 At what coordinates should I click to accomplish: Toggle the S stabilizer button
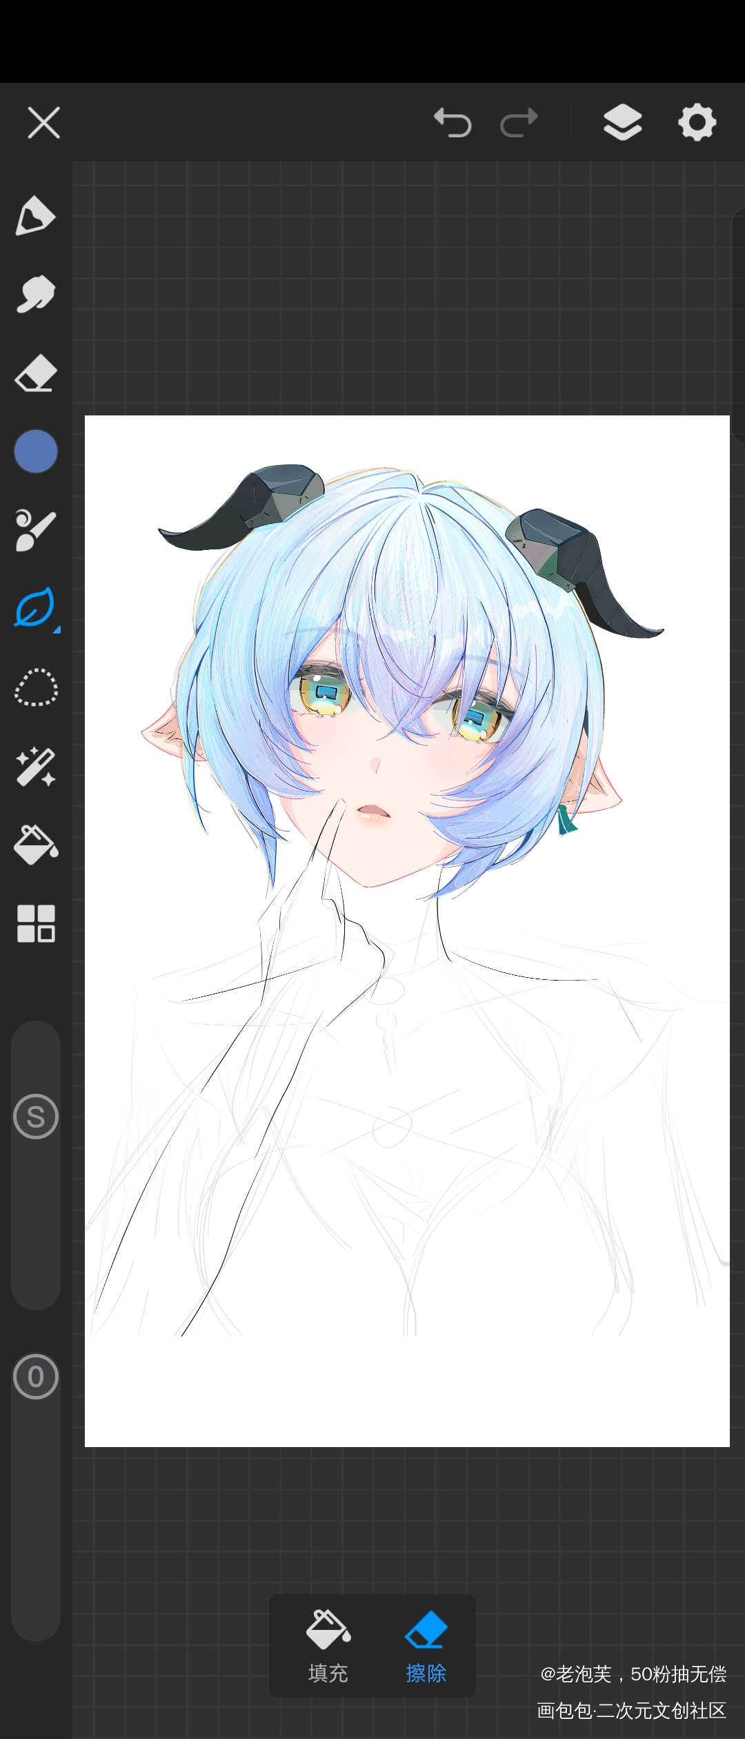click(36, 1117)
